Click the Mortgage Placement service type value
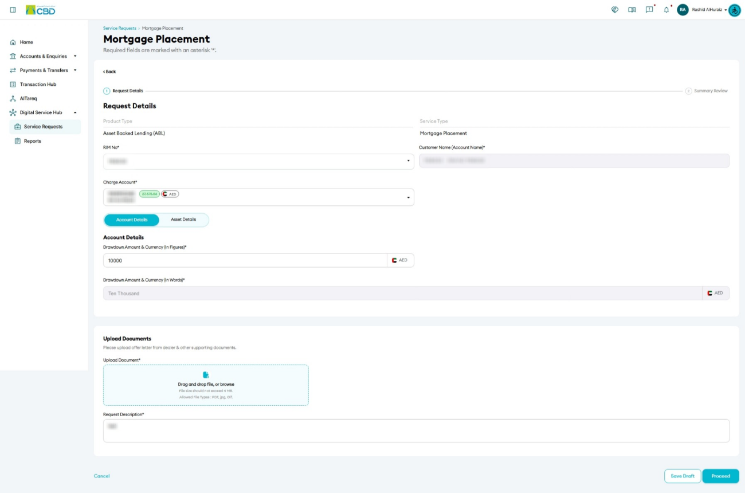745x493 pixels. point(444,133)
